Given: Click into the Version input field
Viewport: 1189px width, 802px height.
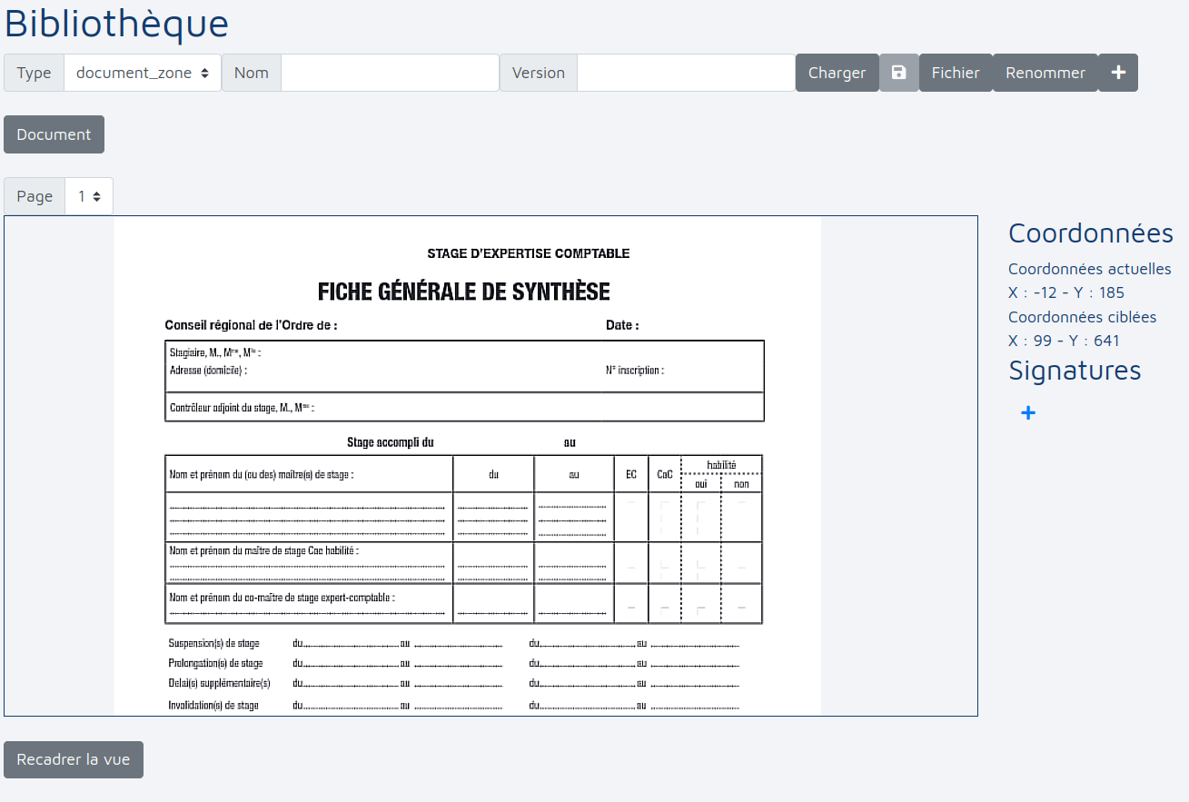Looking at the screenshot, I should pyautogui.click(x=686, y=73).
